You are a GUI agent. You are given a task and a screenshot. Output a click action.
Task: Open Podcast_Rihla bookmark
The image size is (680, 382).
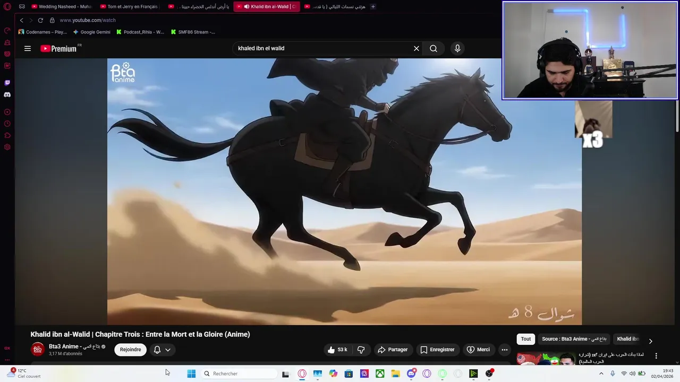140,32
